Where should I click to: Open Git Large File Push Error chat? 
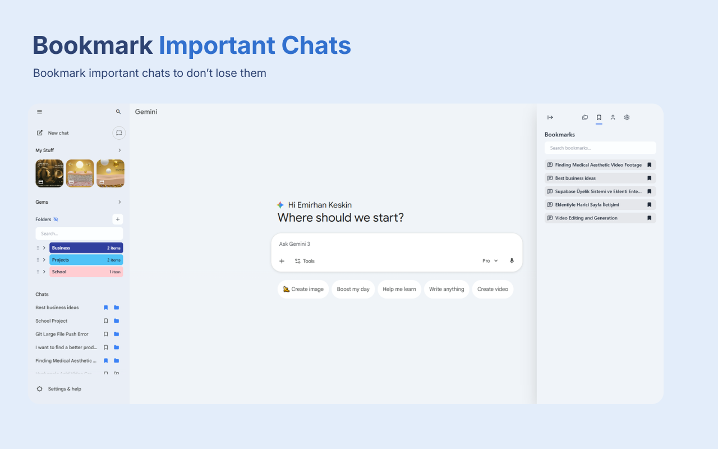point(62,334)
